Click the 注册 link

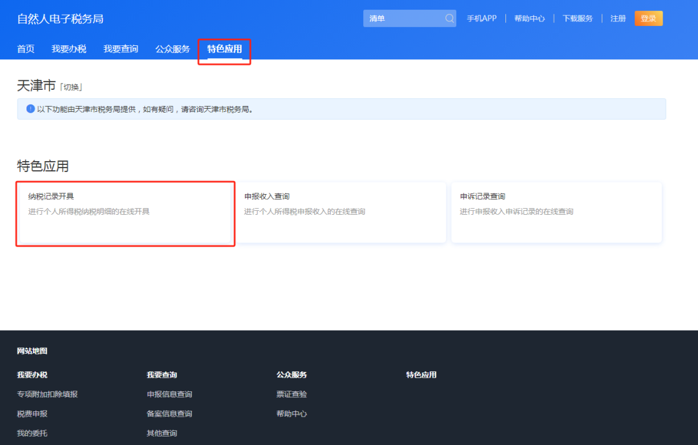618,18
